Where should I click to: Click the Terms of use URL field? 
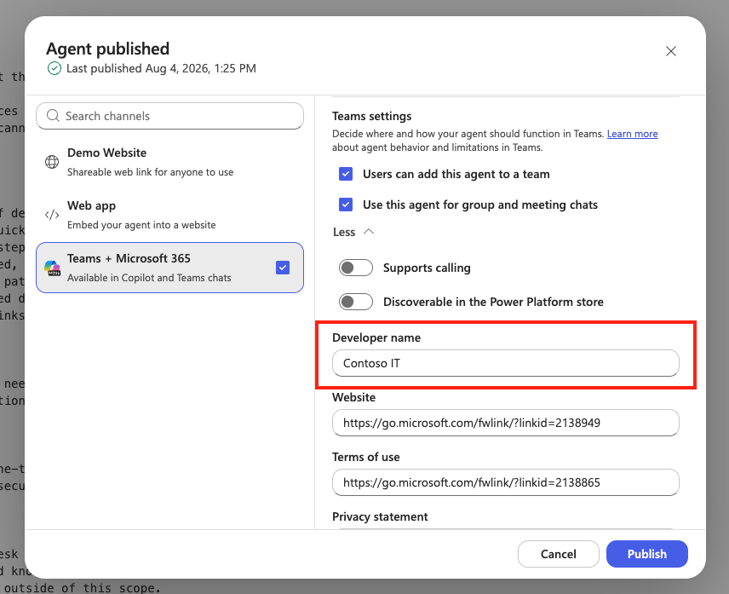505,482
